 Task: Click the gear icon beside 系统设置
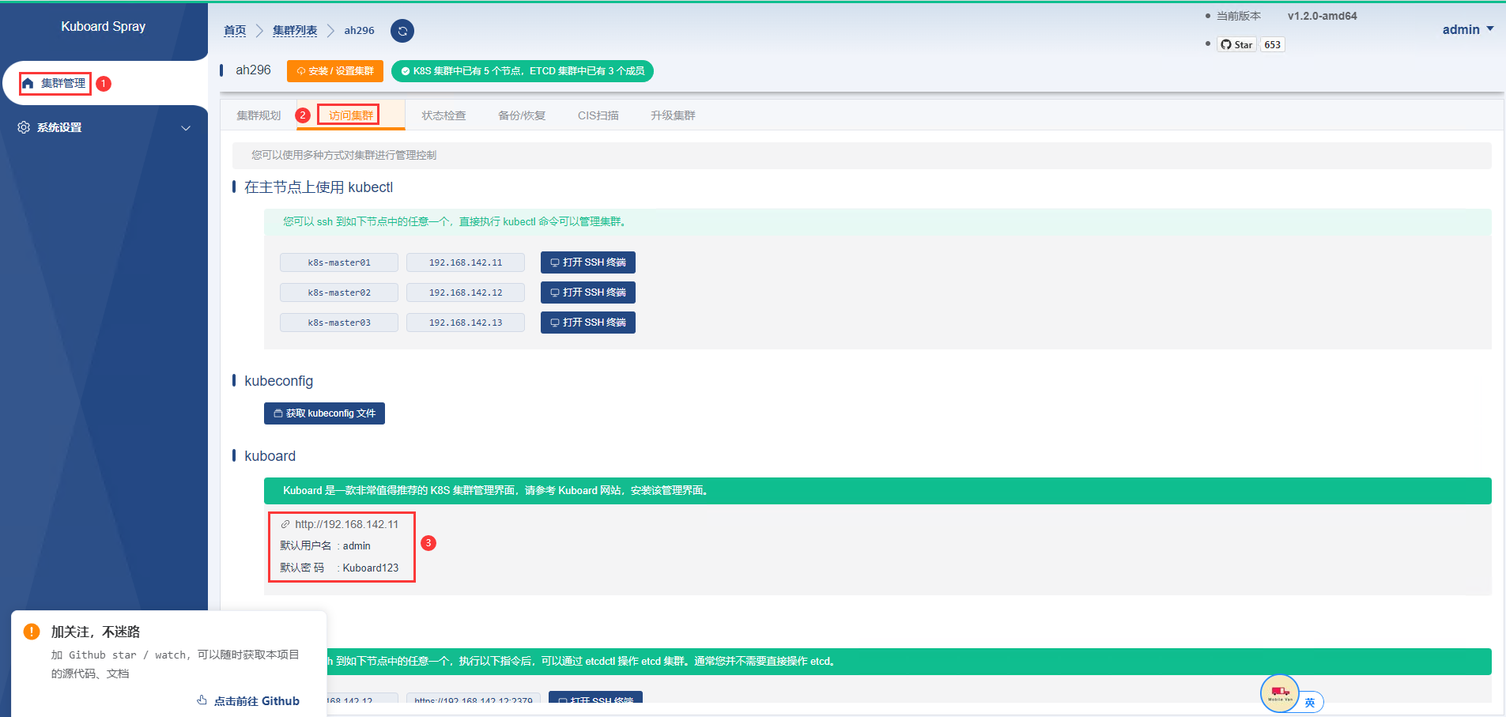point(24,127)
